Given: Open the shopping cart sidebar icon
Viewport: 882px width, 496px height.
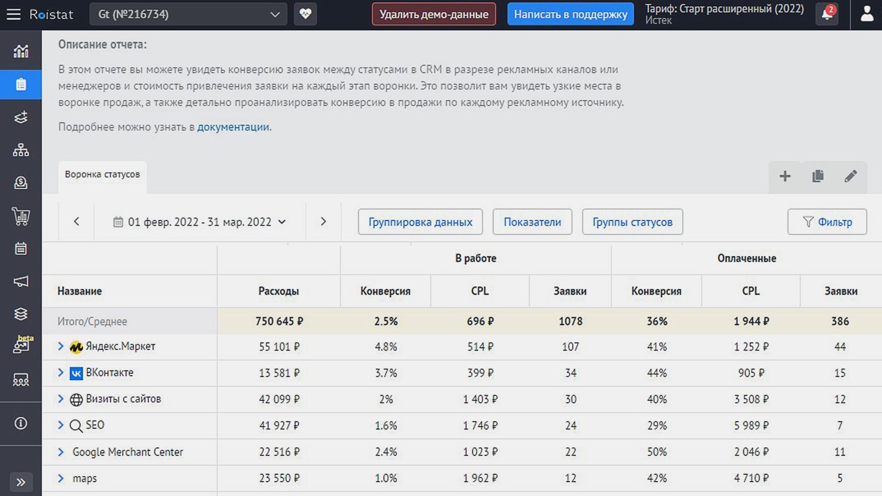Looking at the screenshot, I should tap(21, 216).
